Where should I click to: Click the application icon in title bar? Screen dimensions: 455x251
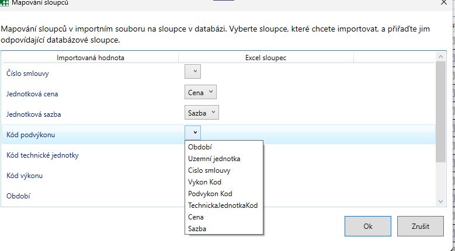[5, 2]
